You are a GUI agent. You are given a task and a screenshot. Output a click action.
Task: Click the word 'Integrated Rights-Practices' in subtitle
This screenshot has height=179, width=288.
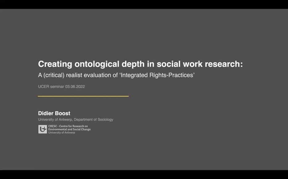tap(158, 75)
